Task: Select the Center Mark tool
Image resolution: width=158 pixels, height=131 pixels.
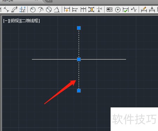Action: (118, 10)
